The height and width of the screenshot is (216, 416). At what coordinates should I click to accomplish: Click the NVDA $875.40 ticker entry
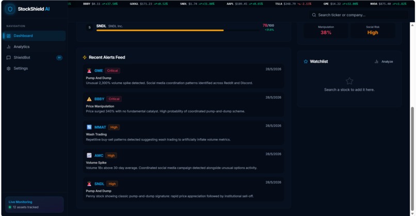[388, 4]
